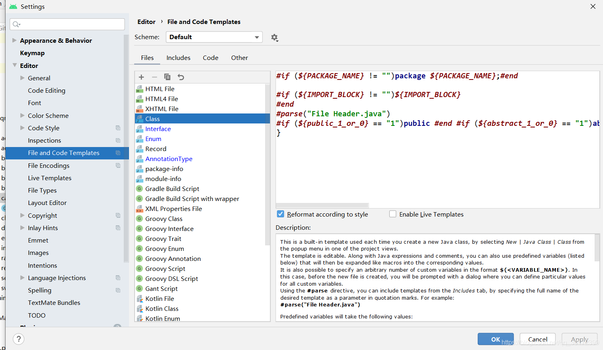Click the description pane scrollbar
This screenshot has width=603, height=350.
pos(597,248)
